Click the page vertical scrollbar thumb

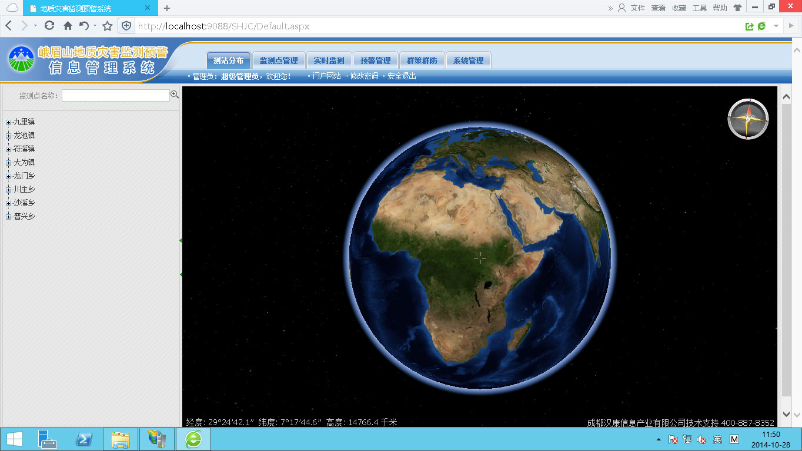(x=786, y=250)
